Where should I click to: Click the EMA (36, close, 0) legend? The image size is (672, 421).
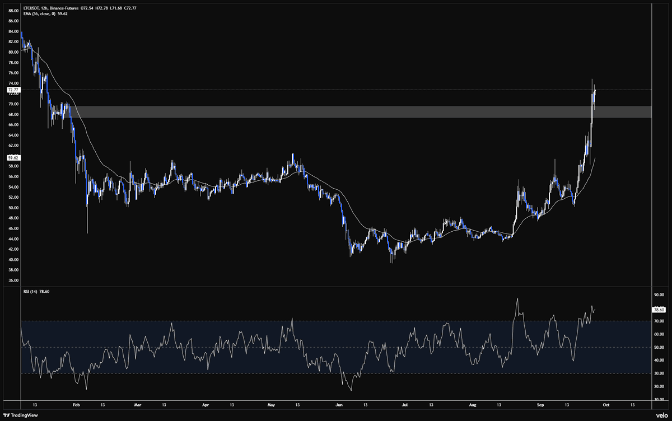pyautogui.click(x=44, y=14)
